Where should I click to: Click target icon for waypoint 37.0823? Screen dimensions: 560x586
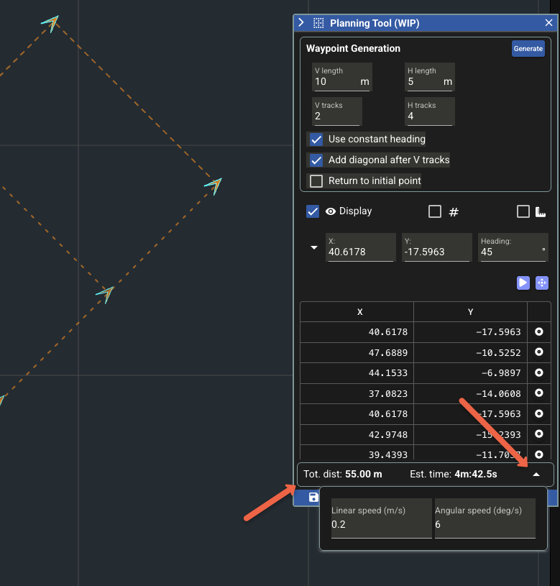pos(538,393)
